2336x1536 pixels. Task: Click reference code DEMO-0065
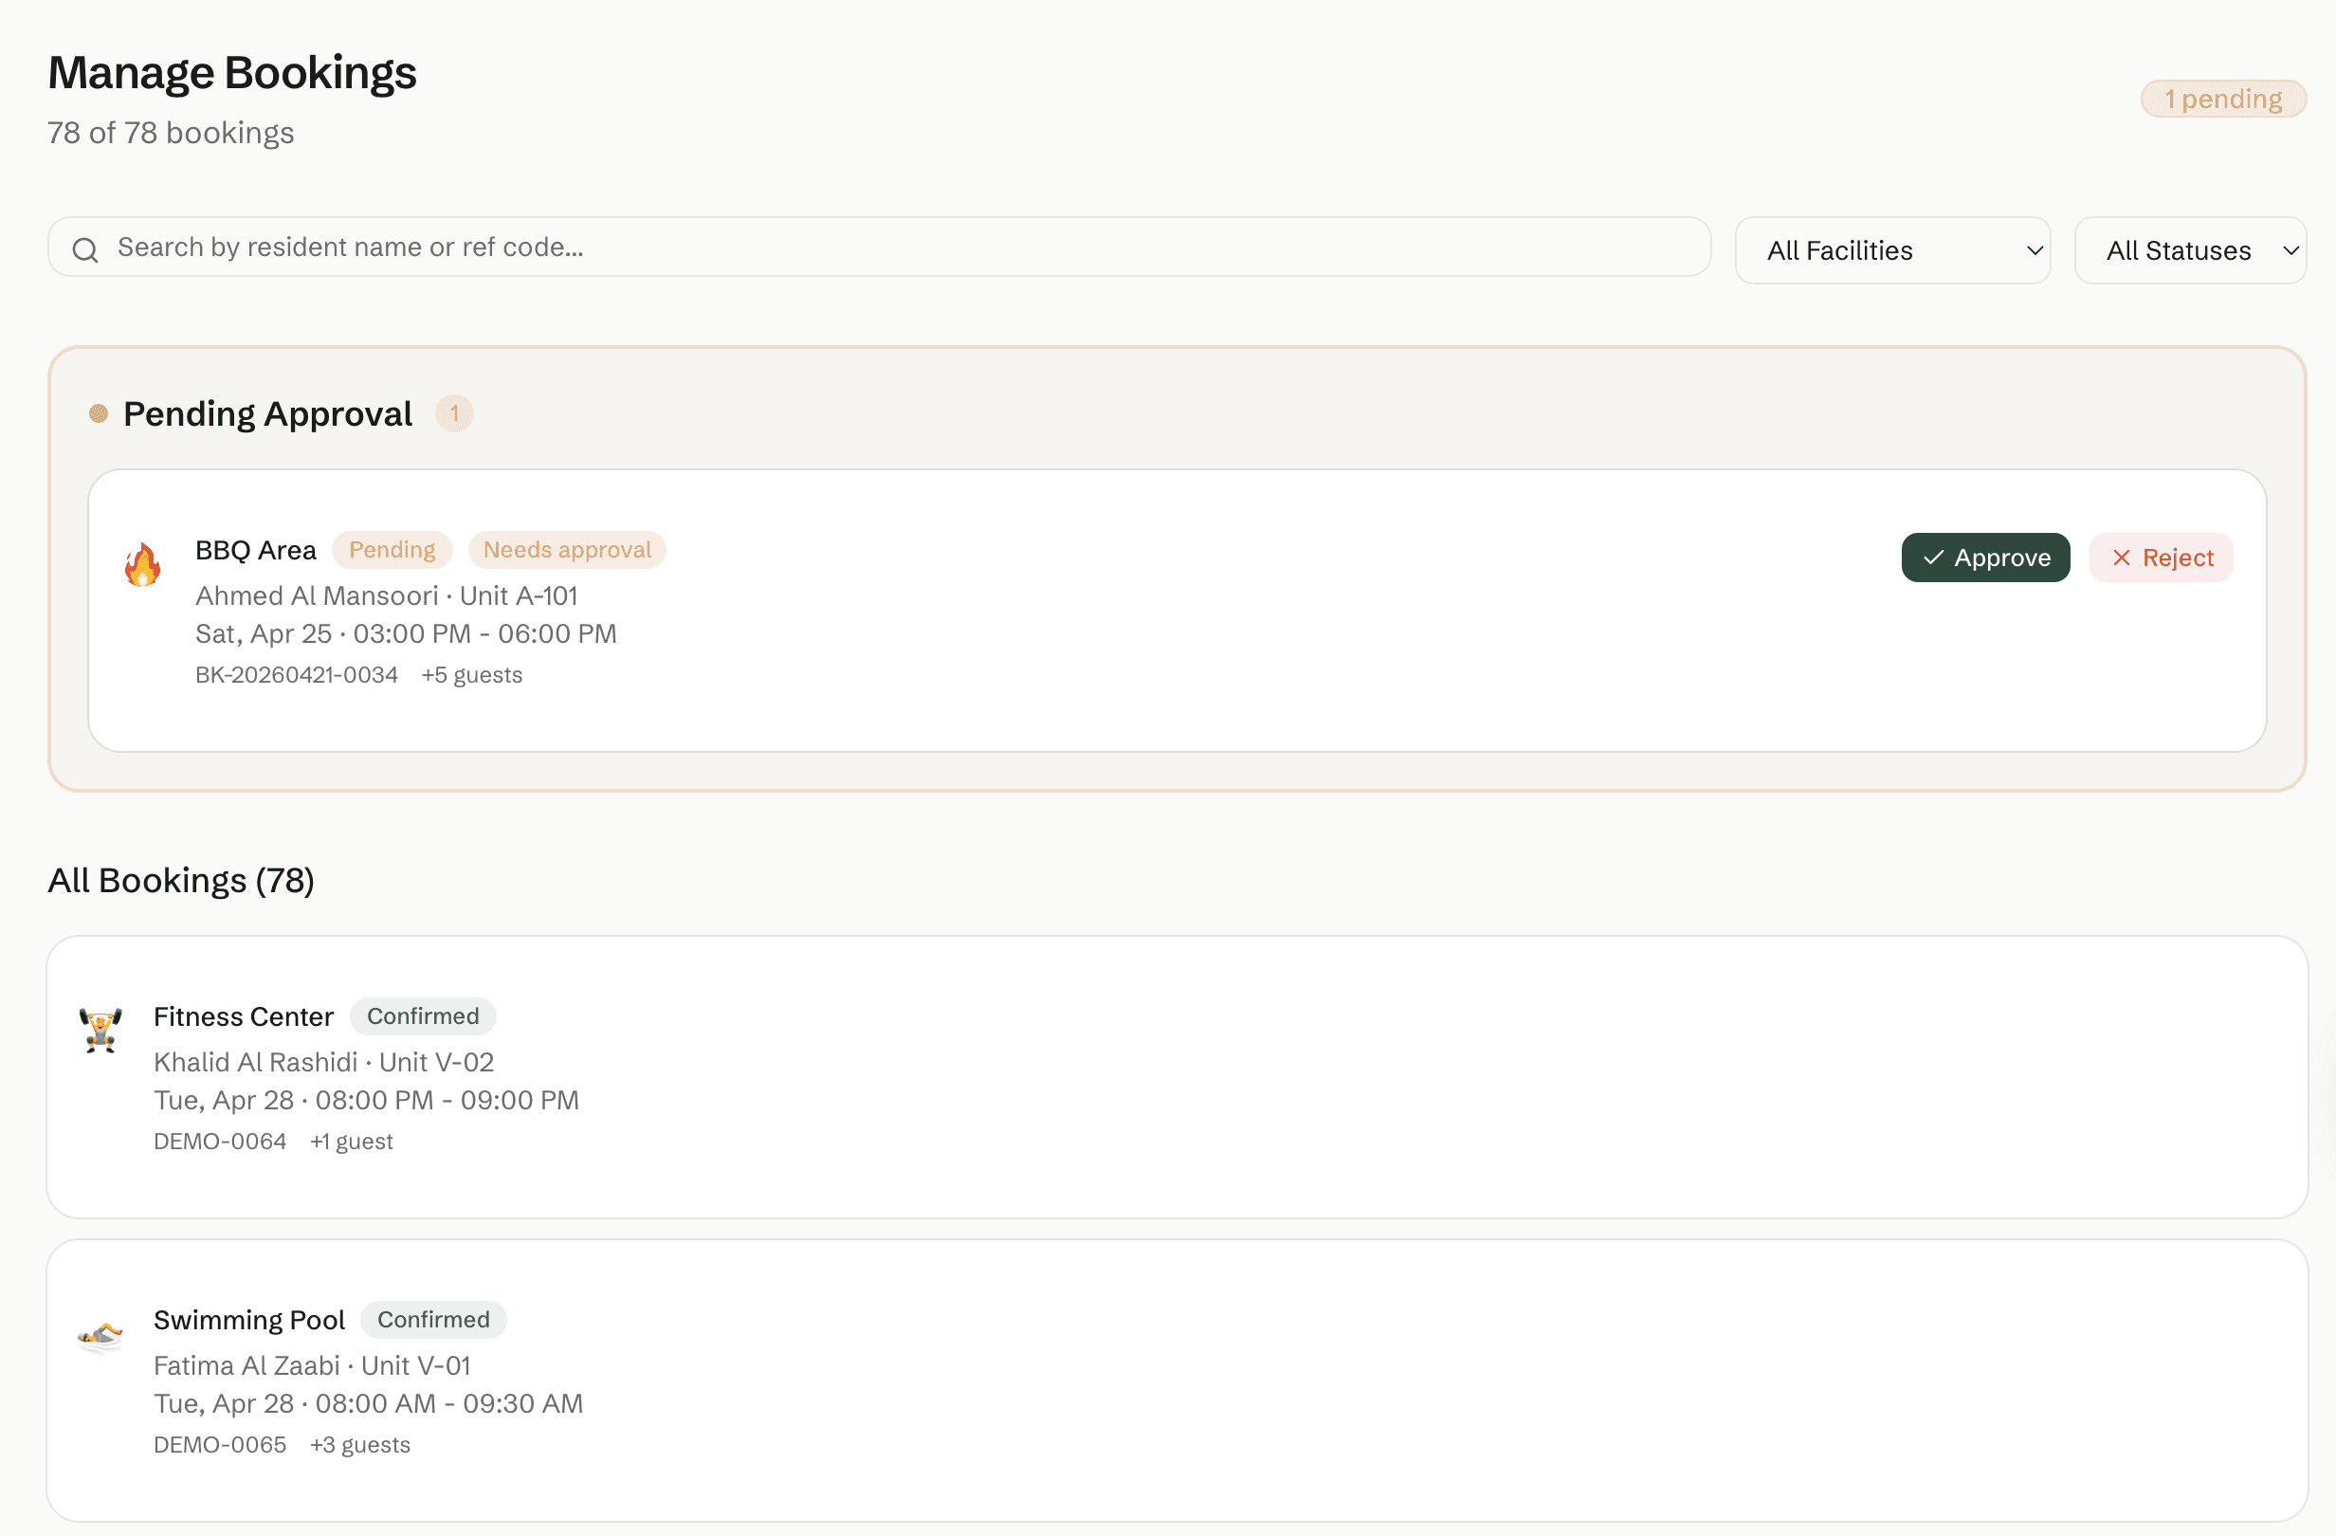click(x=220, y=1445)
